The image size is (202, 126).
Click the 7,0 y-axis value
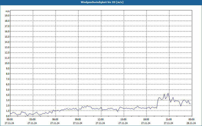[x=8, y=79]
